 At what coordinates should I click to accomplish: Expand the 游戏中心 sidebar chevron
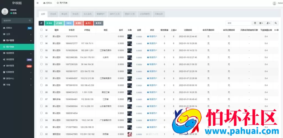(31, 79)
